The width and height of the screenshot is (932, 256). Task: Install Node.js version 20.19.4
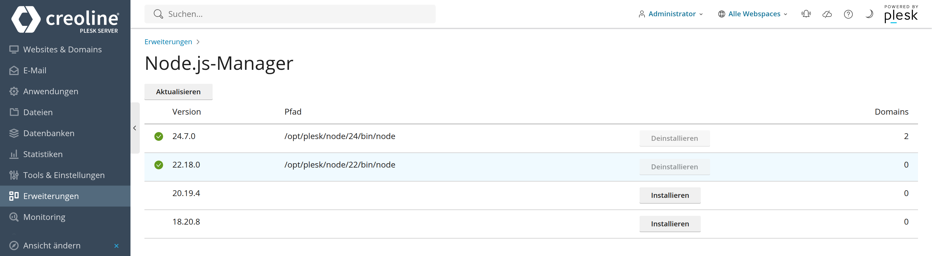[670, 195]
